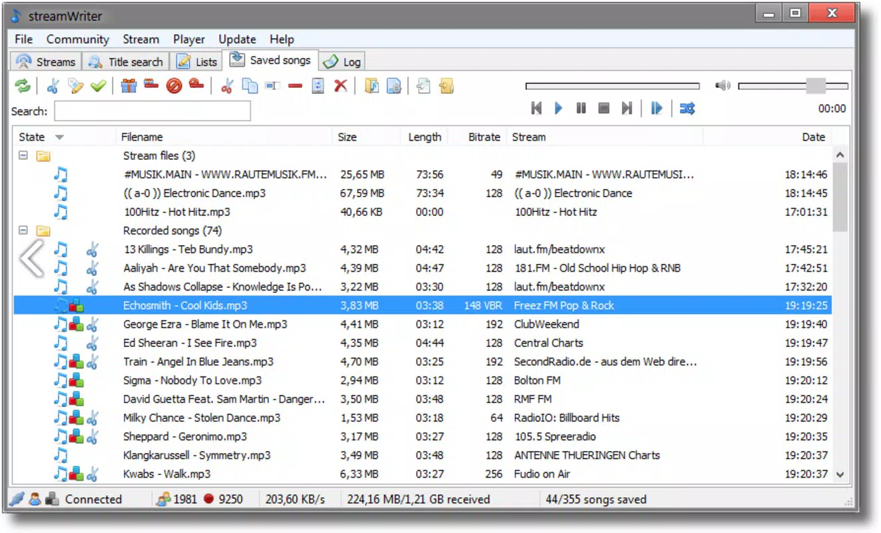Collapse the Recorded songs group
Screen dimensions: 881x533
[23, 231]
